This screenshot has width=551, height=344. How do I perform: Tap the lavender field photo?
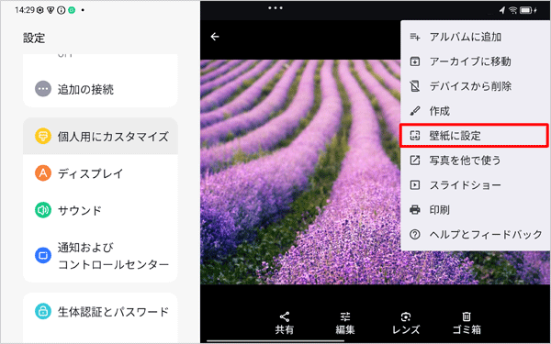point(300,172)
